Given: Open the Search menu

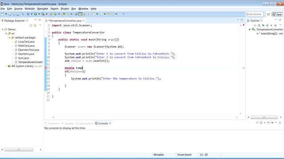Looking at the screenshot, I should pyautogui.click(x=54, y=9).
